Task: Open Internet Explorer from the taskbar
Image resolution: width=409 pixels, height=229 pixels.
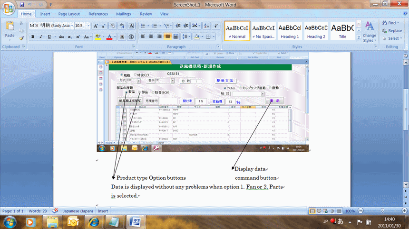Action: coord(94,222)
